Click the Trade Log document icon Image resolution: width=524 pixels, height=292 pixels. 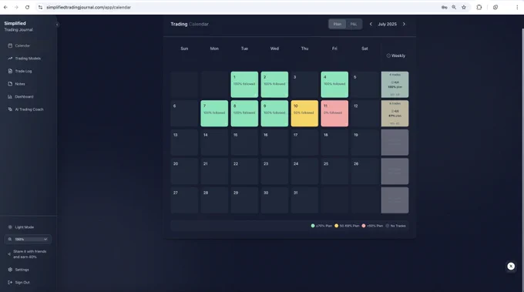(10, 71)
